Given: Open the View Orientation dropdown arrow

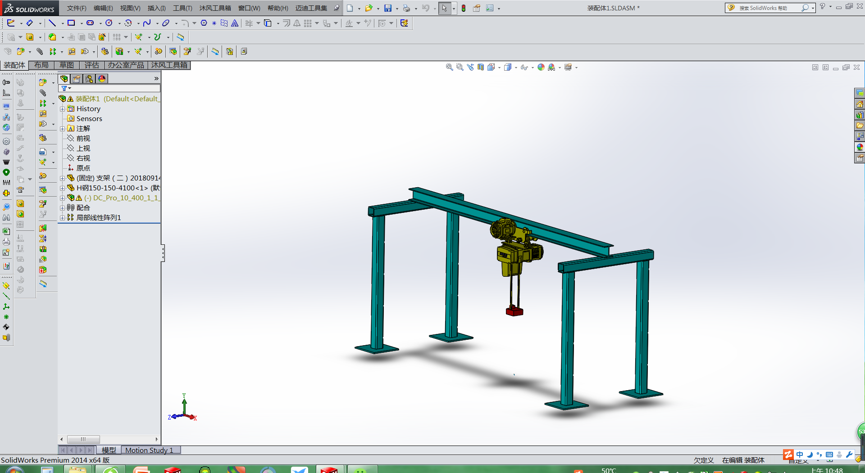Looking at the screenshot, I should [x=500, y=68].
